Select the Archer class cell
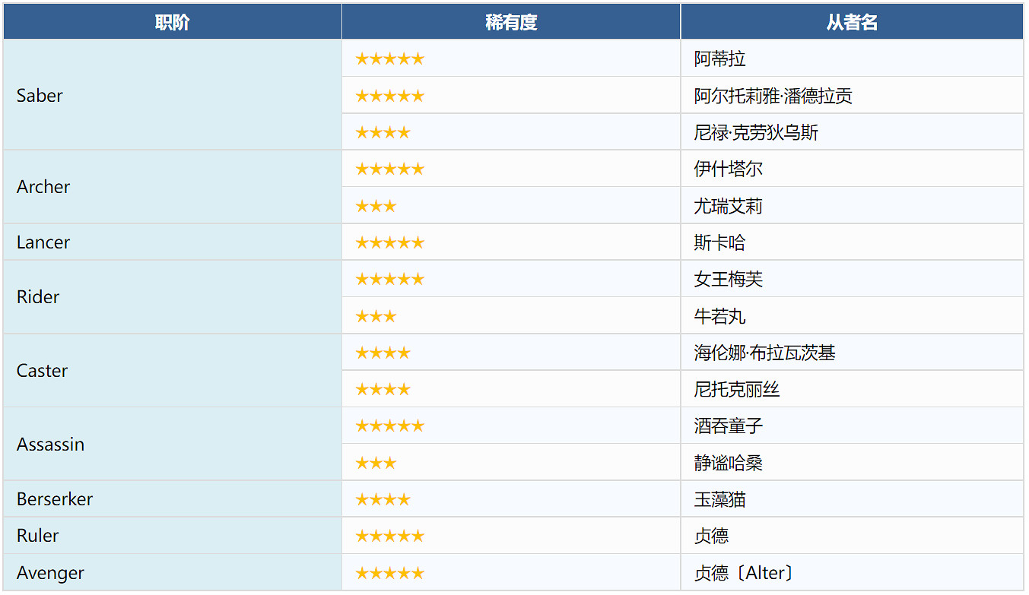The image size is (1029, 595). point(43,187)
